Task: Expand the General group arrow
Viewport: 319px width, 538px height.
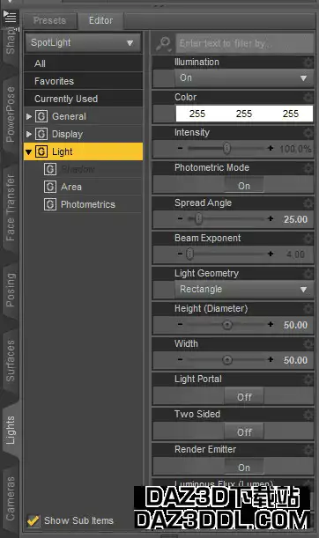Action: tap(29, 116)
